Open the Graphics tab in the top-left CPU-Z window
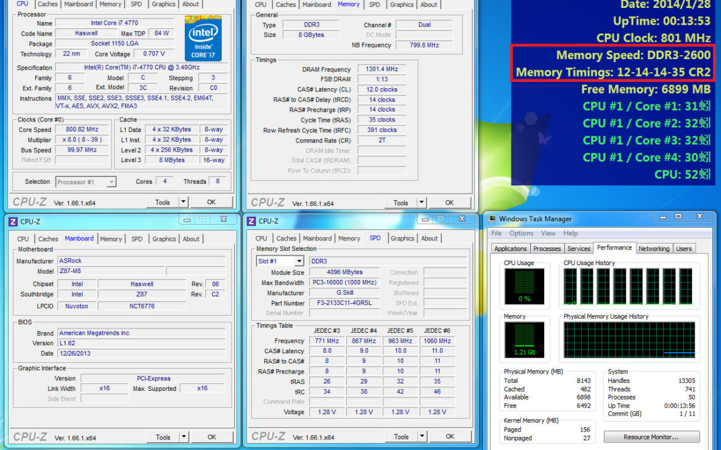The height and width of the screenshot is (450, 721). [163, 4]
